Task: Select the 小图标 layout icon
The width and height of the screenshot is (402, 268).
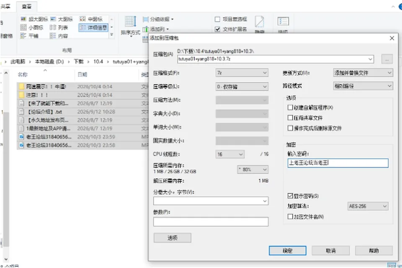Action: coord(23,28)
